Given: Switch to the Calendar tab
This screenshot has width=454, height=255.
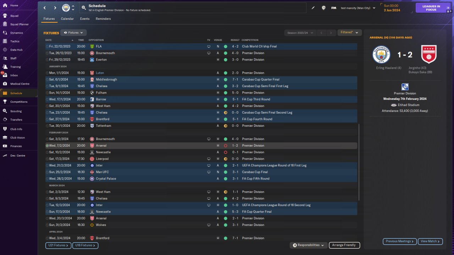Looking at the screenshot, I should click(67, 19).
